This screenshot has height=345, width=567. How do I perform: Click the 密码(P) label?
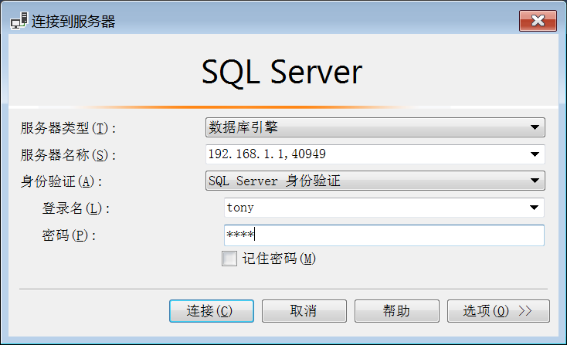point(69,235)
